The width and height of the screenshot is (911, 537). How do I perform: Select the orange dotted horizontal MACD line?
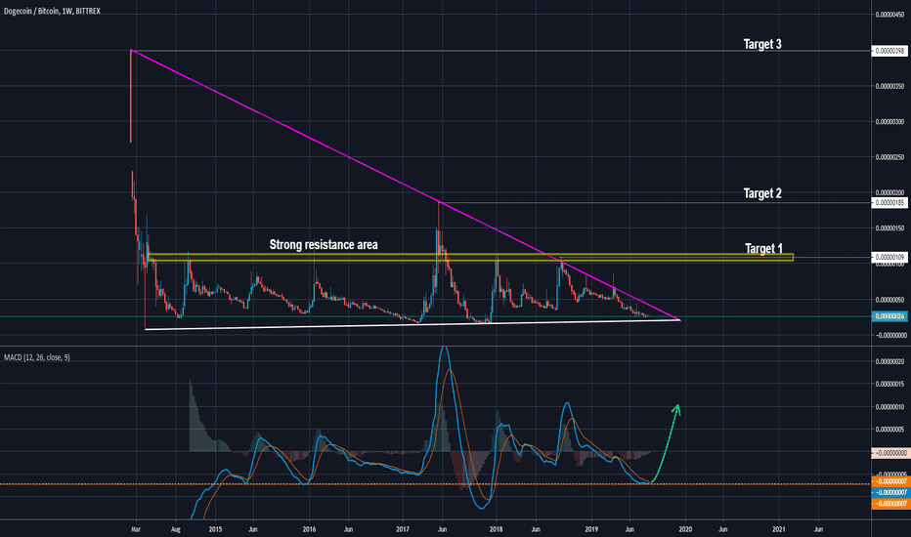click(436, 483)
